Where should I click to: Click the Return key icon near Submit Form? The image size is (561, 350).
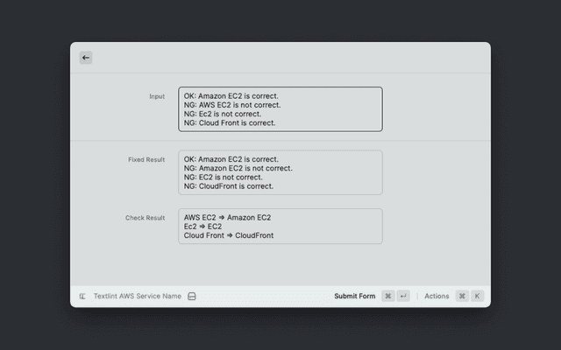coord(403,297)
